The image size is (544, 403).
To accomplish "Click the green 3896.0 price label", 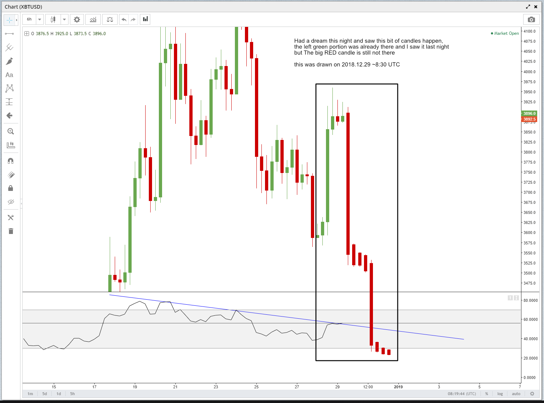I will click(x=529, y=113).
